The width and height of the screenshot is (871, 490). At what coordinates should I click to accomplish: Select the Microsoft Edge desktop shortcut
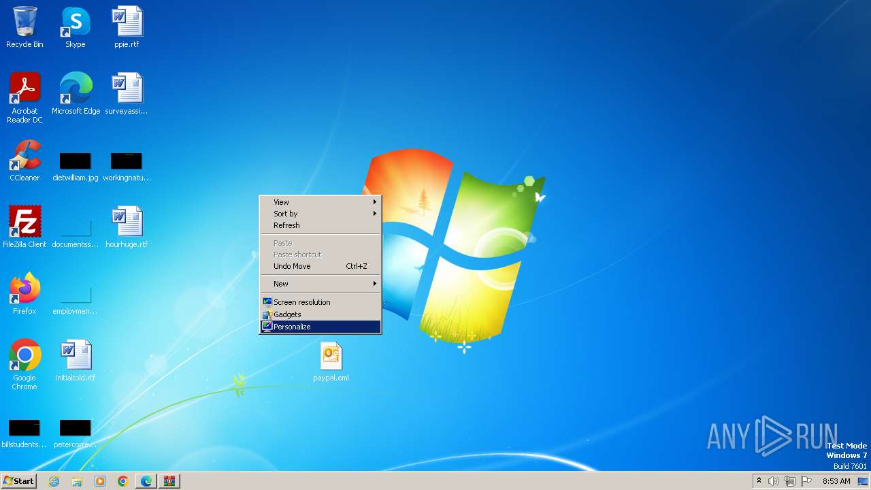point(76,94)
